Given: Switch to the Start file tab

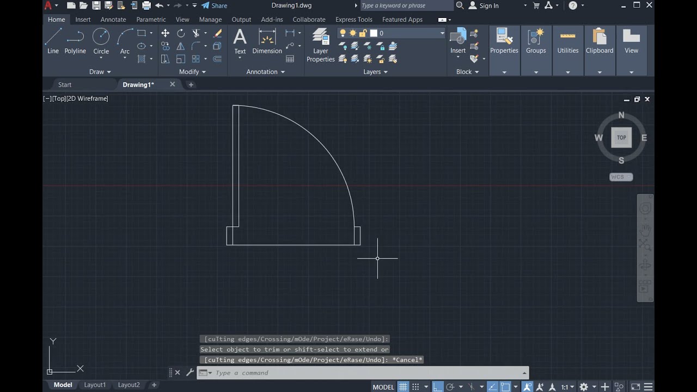Looking at the screenshot, I should point(65,84).
